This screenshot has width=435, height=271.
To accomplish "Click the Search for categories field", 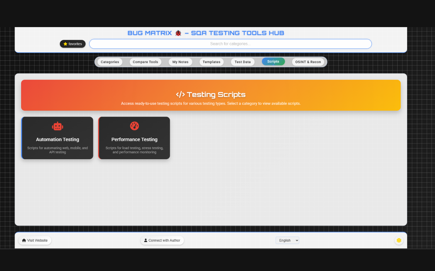I will (230, 44).
